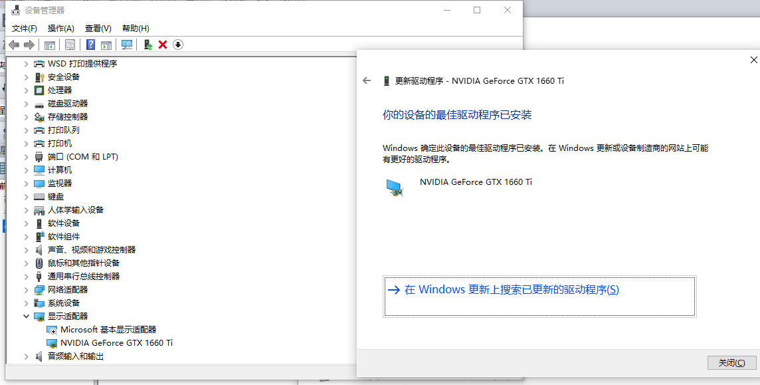Screen dimensions: 760x385
Task: Click the disable device down-arrow icon
Action: click(178, 45)
